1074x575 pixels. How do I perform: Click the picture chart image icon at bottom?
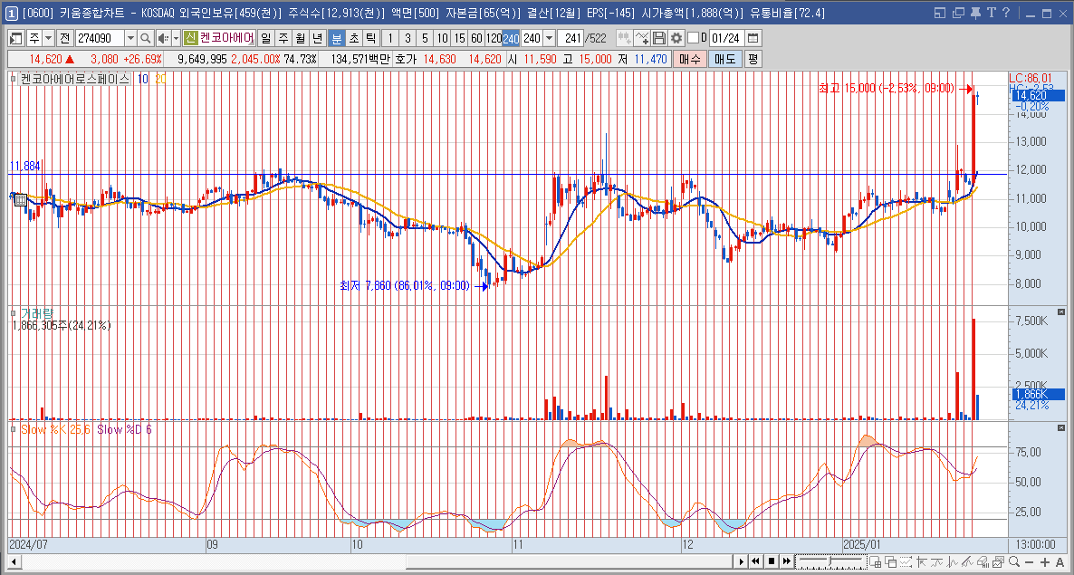(998, 562)
